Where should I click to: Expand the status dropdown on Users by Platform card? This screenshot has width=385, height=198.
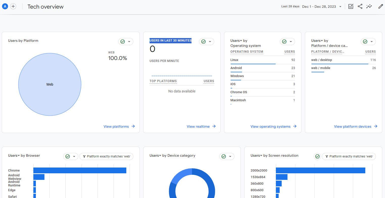click(129, 42)
